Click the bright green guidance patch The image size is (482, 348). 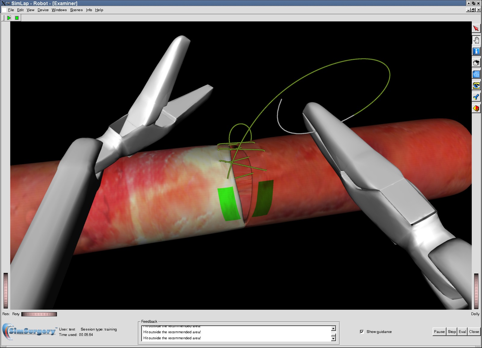229,204
